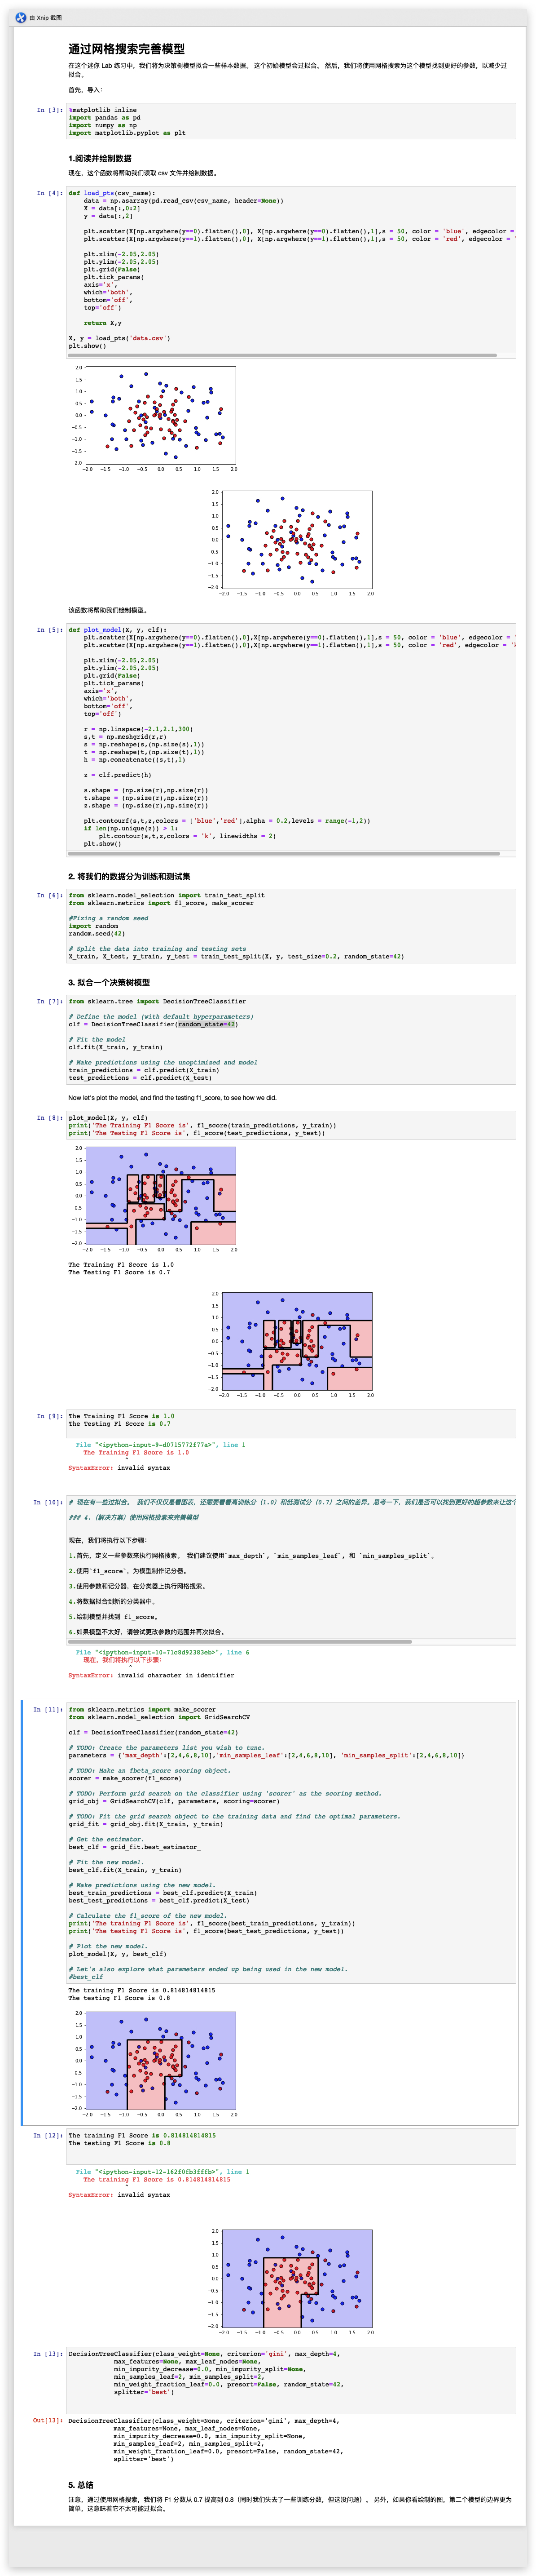Viewport: 536px width, 2576px height.
Task: Click the heading '2. 将我们的数据分为训练和测试集'
Action: click(129, 876)
